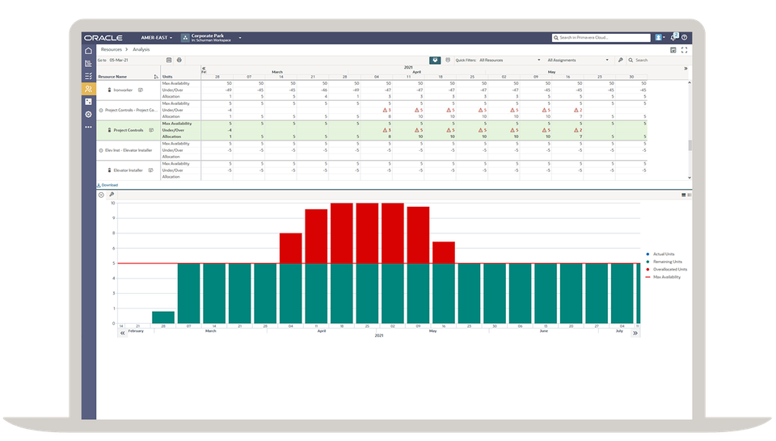Toggle Actual Units legend swatch
This screenshot has width=776, height=441.
coord(647,254)
